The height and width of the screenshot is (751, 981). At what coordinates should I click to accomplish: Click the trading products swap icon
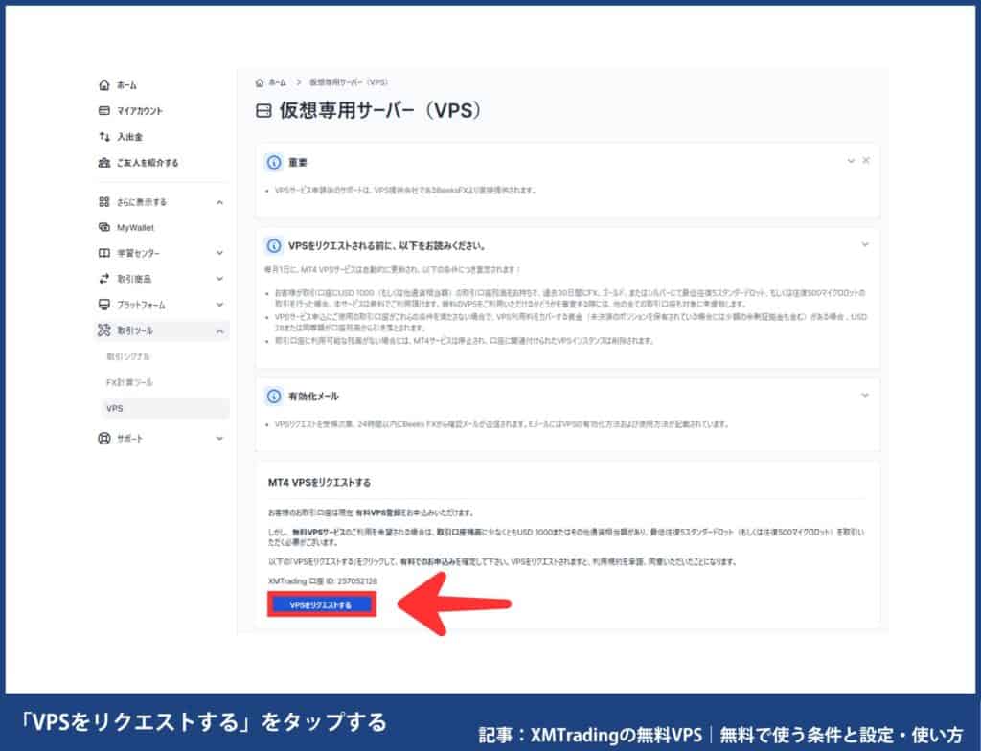[103, 279]
